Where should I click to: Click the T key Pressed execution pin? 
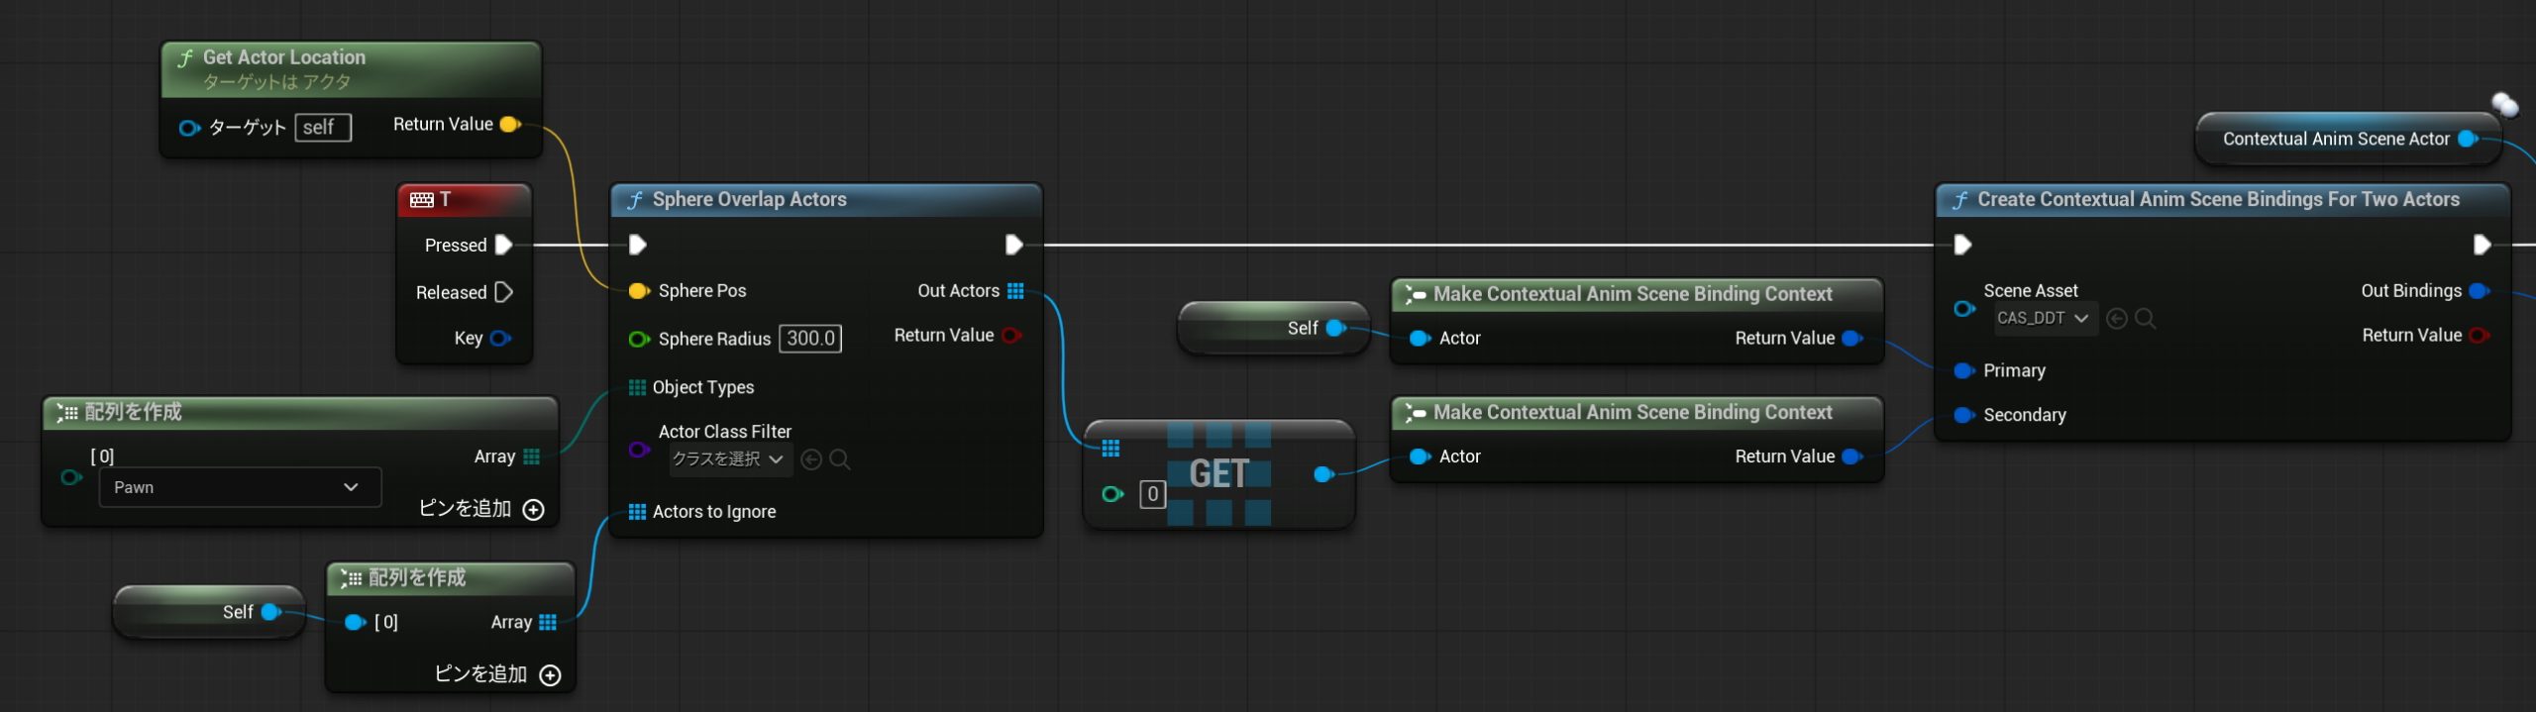503,245
